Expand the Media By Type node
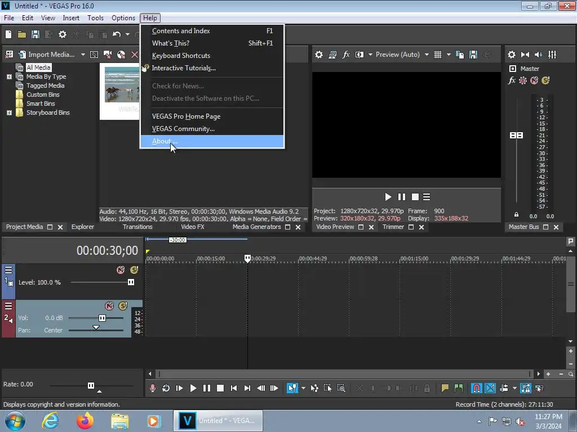 point(9,76)
